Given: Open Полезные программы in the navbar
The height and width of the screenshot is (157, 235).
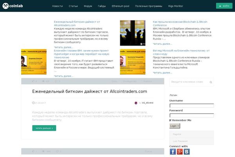Looking at the screenshot, I should (148, 6).
